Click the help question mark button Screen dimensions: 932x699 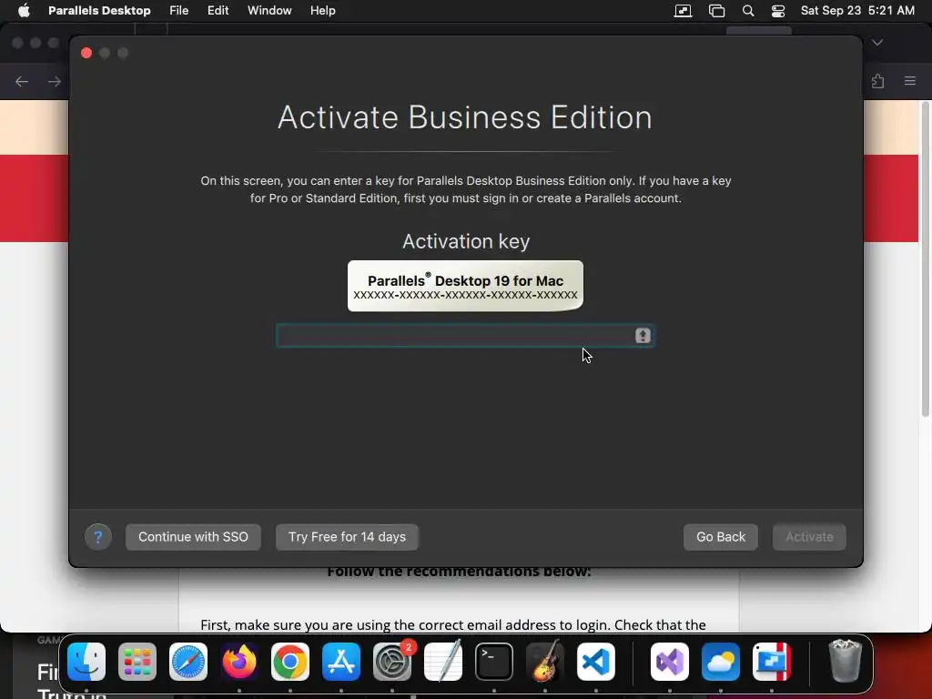[98, 537]
